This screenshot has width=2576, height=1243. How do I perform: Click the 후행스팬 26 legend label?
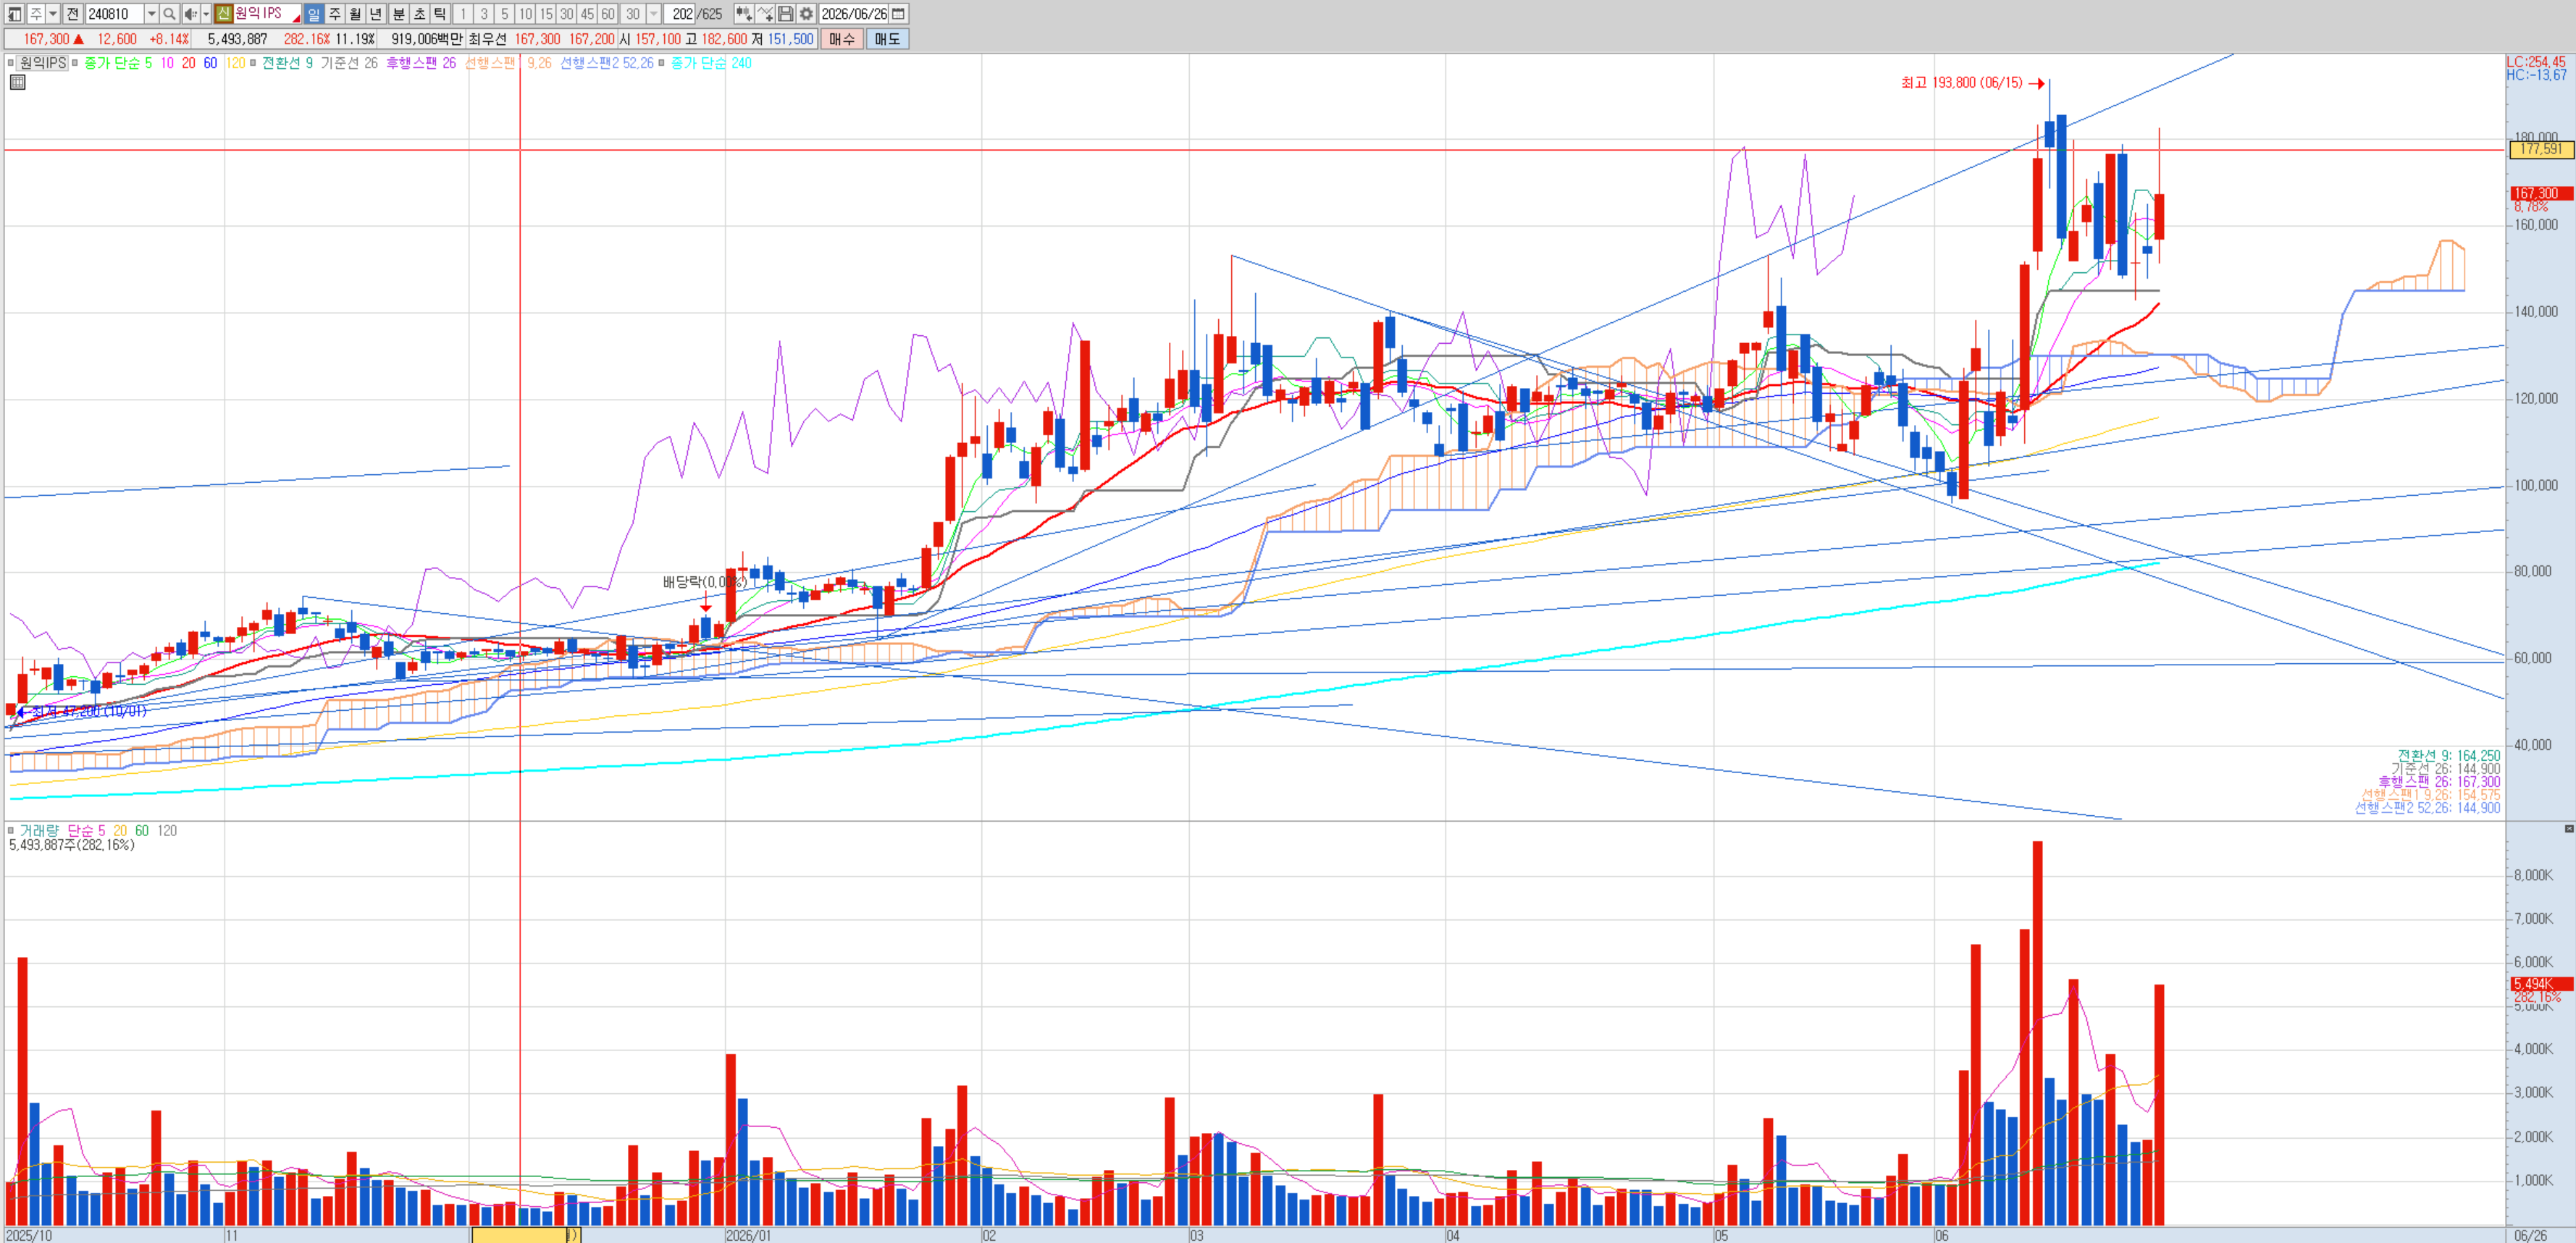pyautogui.click(x=421, y=63)
